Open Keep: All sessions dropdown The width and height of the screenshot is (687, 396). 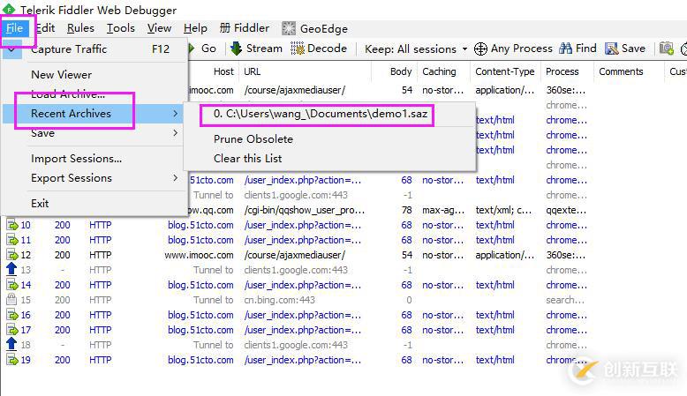[x=416, y=49]
